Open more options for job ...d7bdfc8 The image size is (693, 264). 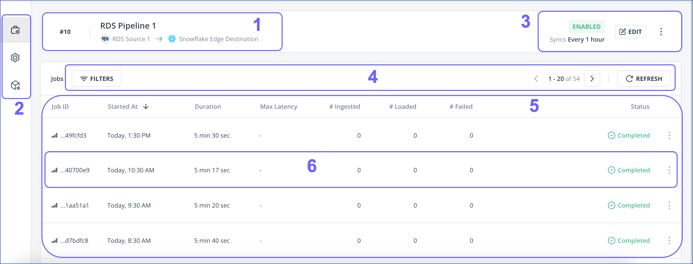click(669, 241)
